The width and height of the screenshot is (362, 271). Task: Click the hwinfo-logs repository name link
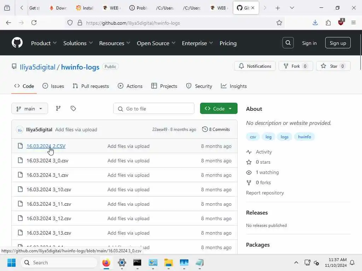tap(80, 67)
